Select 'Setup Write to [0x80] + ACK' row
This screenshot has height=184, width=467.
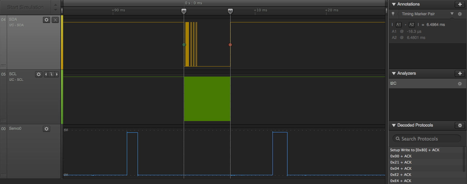(x=415, y=150)
